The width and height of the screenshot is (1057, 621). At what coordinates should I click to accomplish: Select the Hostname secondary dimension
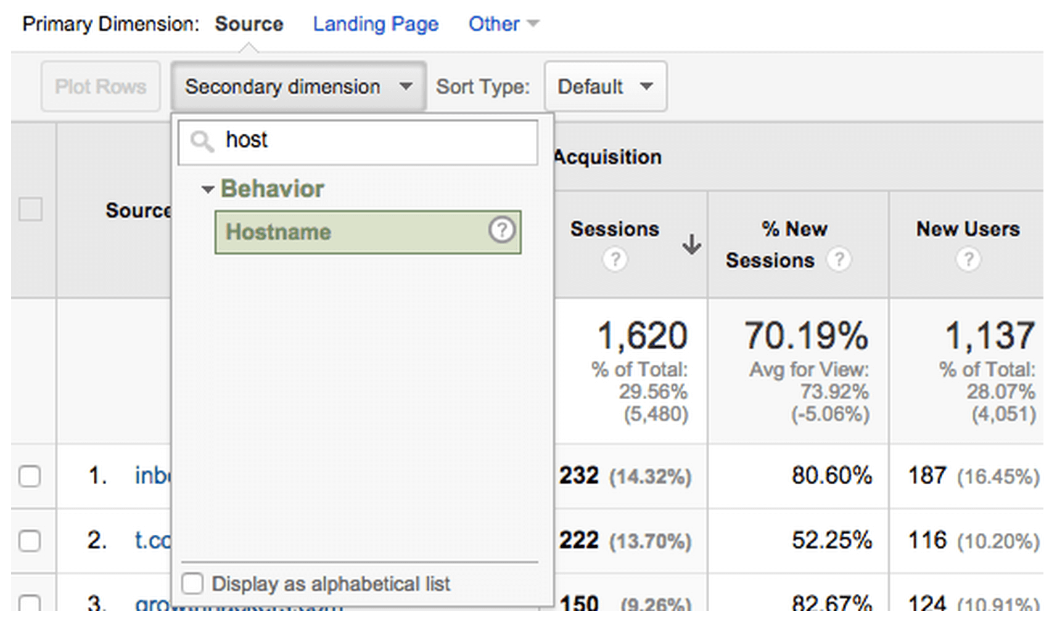[279, 232]
